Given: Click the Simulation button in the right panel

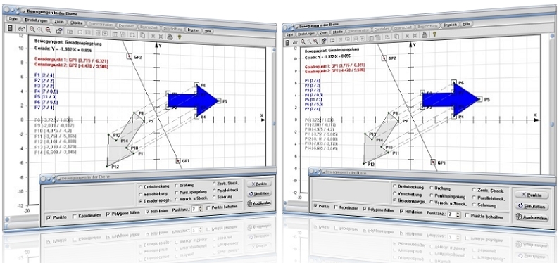Looking at the screenshot, I should [532, 207].
